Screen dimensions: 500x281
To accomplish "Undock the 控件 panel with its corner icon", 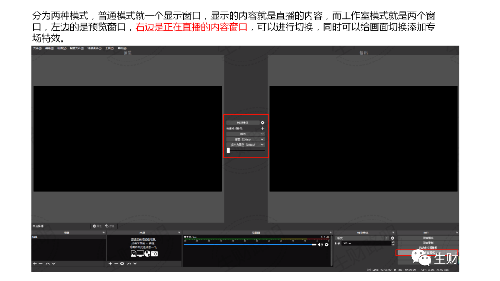I will click(457, 232).
